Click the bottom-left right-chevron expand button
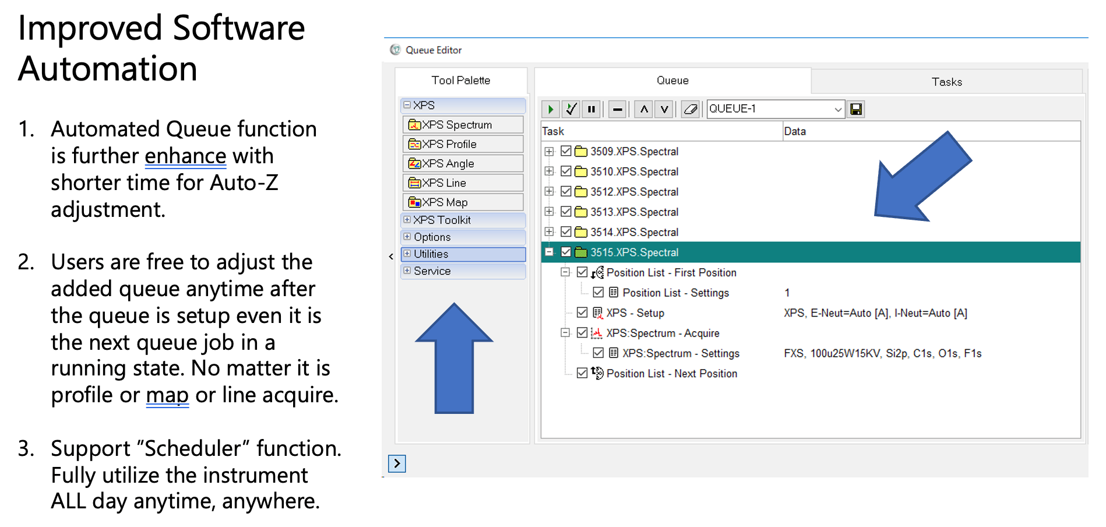The width and height of the screenshot is (1106, 527). (397, 463)
